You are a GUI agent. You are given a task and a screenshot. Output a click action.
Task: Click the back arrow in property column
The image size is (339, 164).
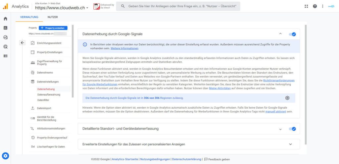click(x=22, y=43)
